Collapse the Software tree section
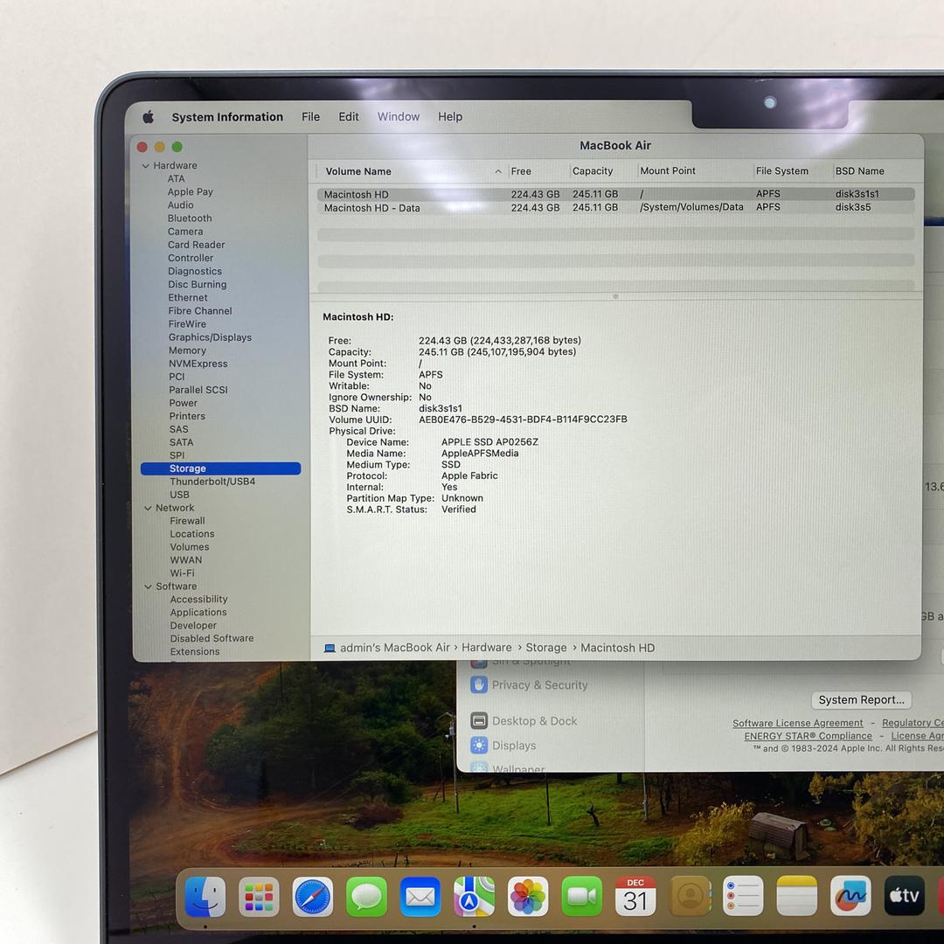Image resolution: width=944 pixels, height=944 pixels. pyautogui.click(x=148, y=587)
